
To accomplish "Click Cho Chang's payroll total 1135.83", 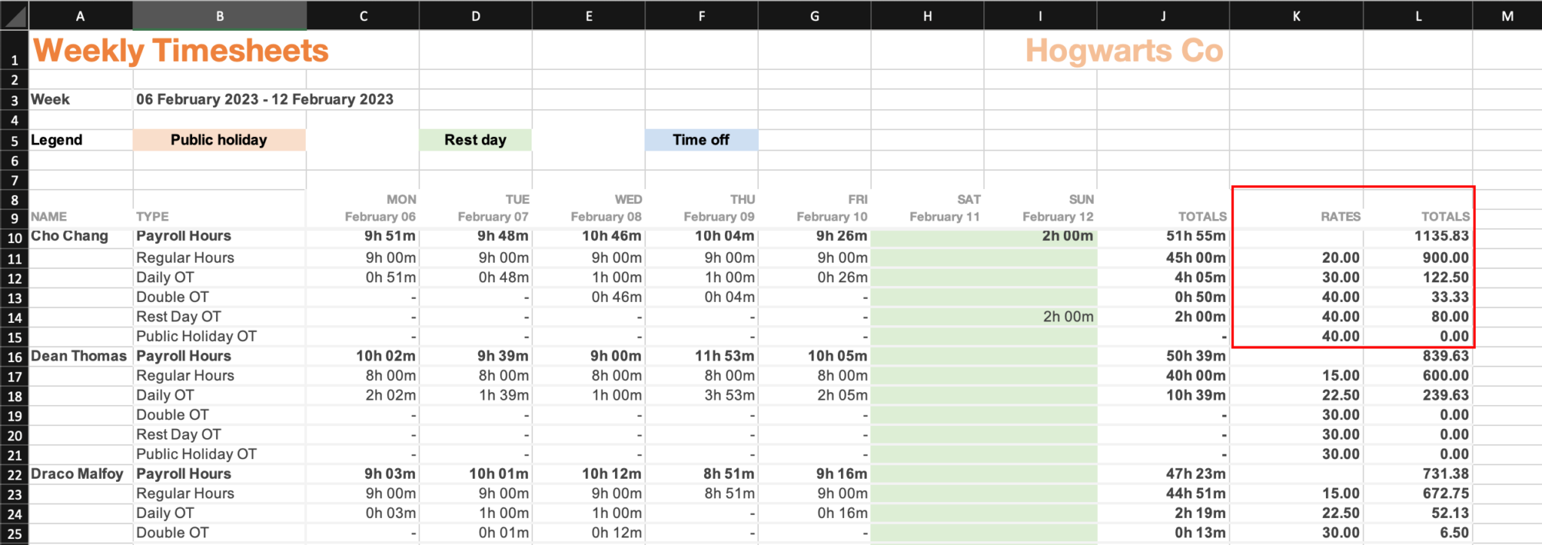I will tap(1440, 236).
